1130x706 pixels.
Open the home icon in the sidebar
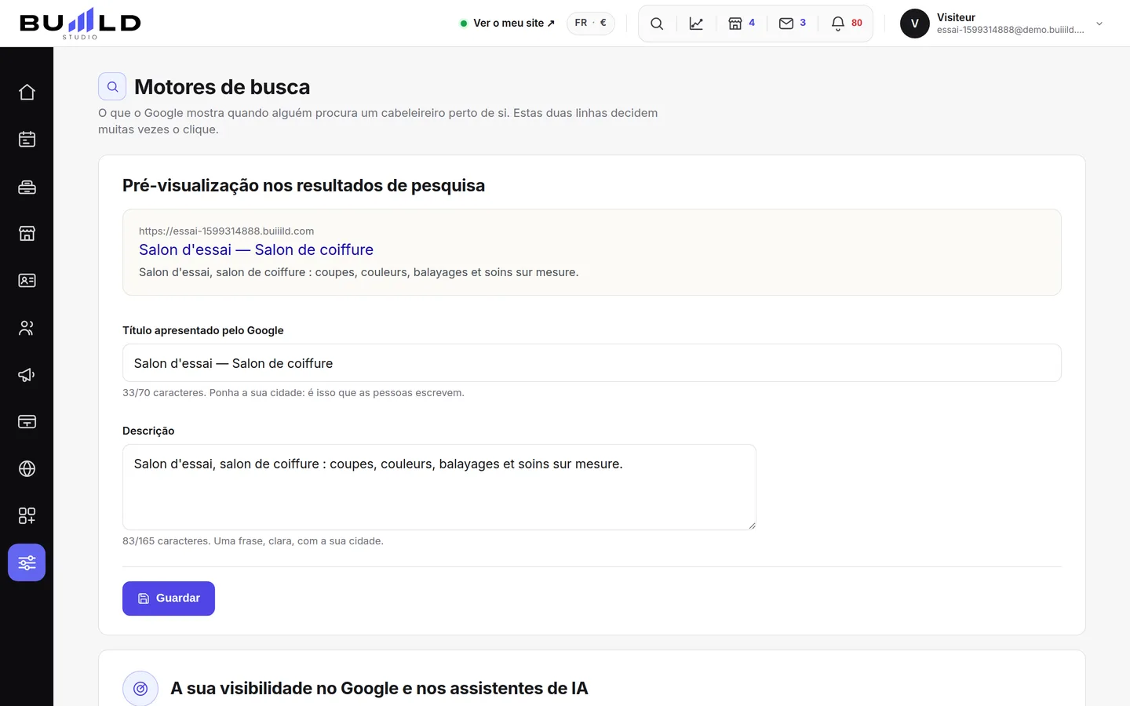click(x=27, y=93)
